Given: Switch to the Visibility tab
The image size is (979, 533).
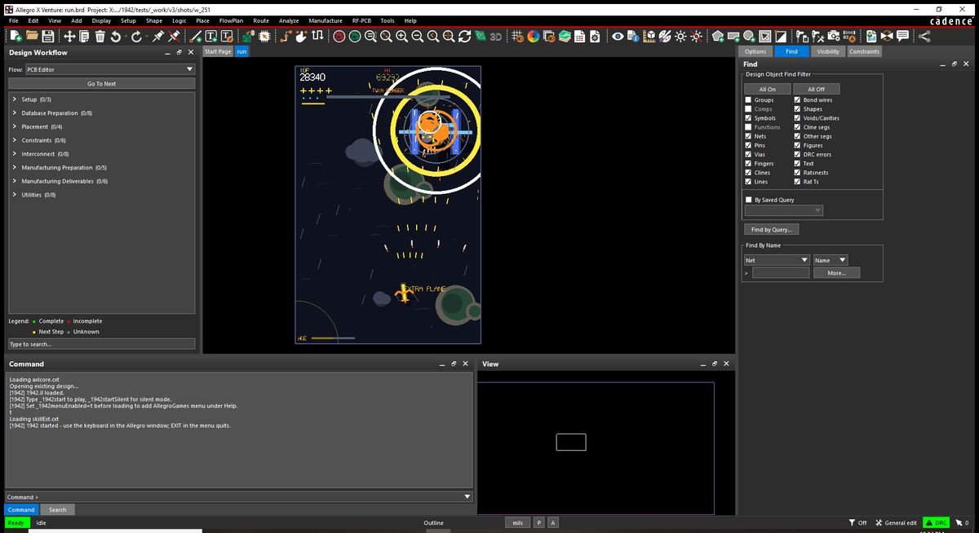Looking at the screenshot, I should pos(828,51).
